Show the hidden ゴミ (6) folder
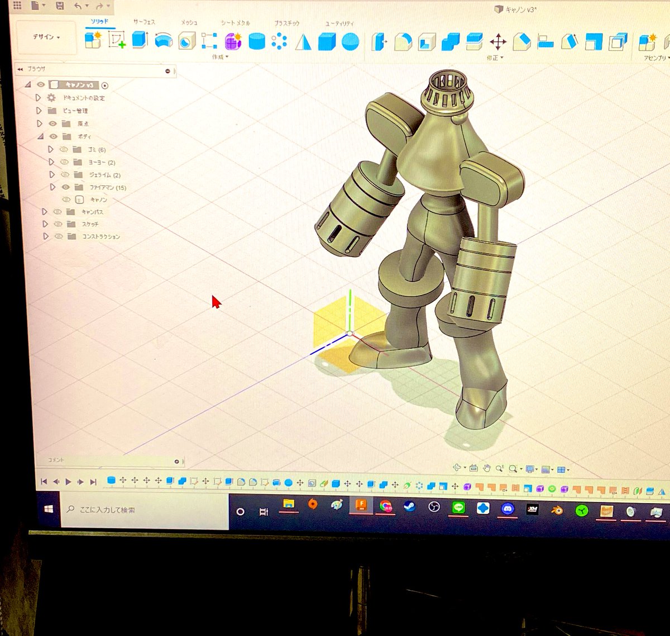The width and height of the screenshot is (670, 636). tap(64, 149)
